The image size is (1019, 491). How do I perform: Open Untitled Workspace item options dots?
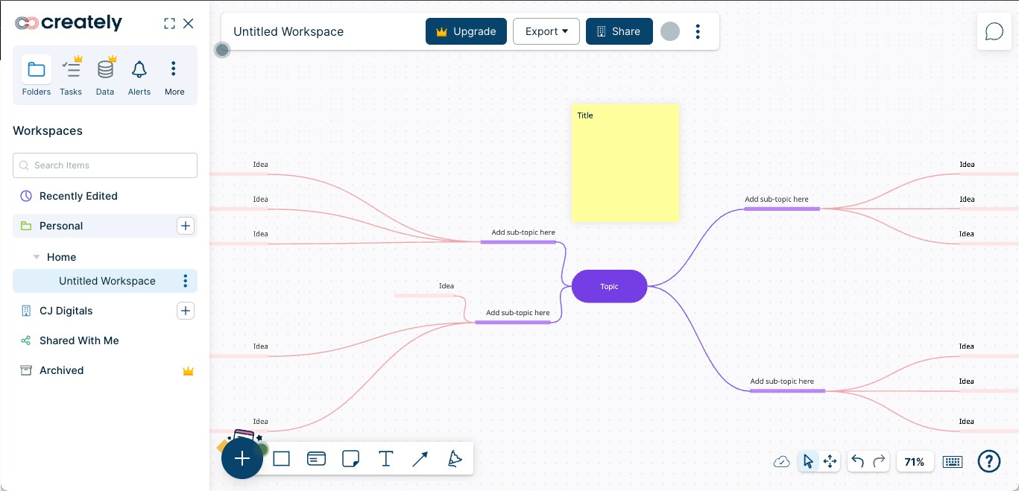click(186, 281)
